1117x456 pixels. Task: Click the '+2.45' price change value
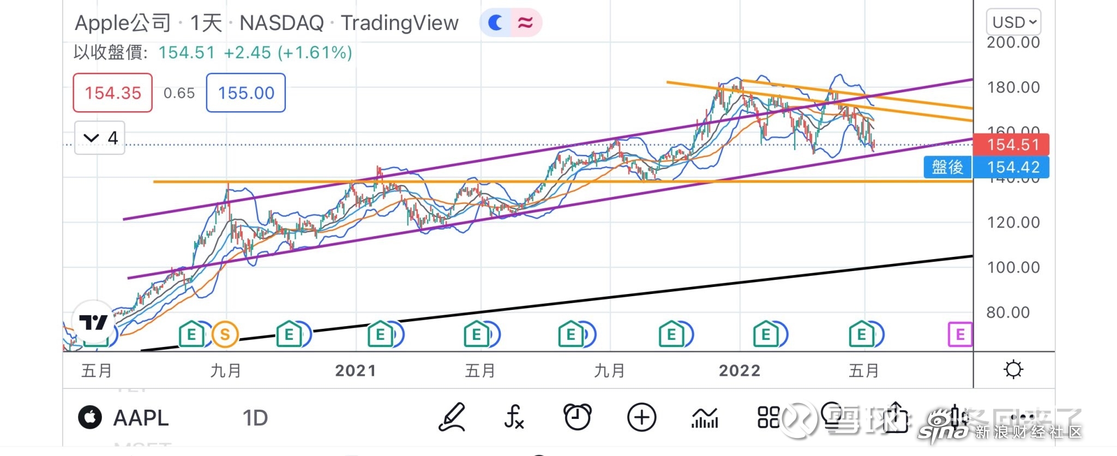pos(247,52)
